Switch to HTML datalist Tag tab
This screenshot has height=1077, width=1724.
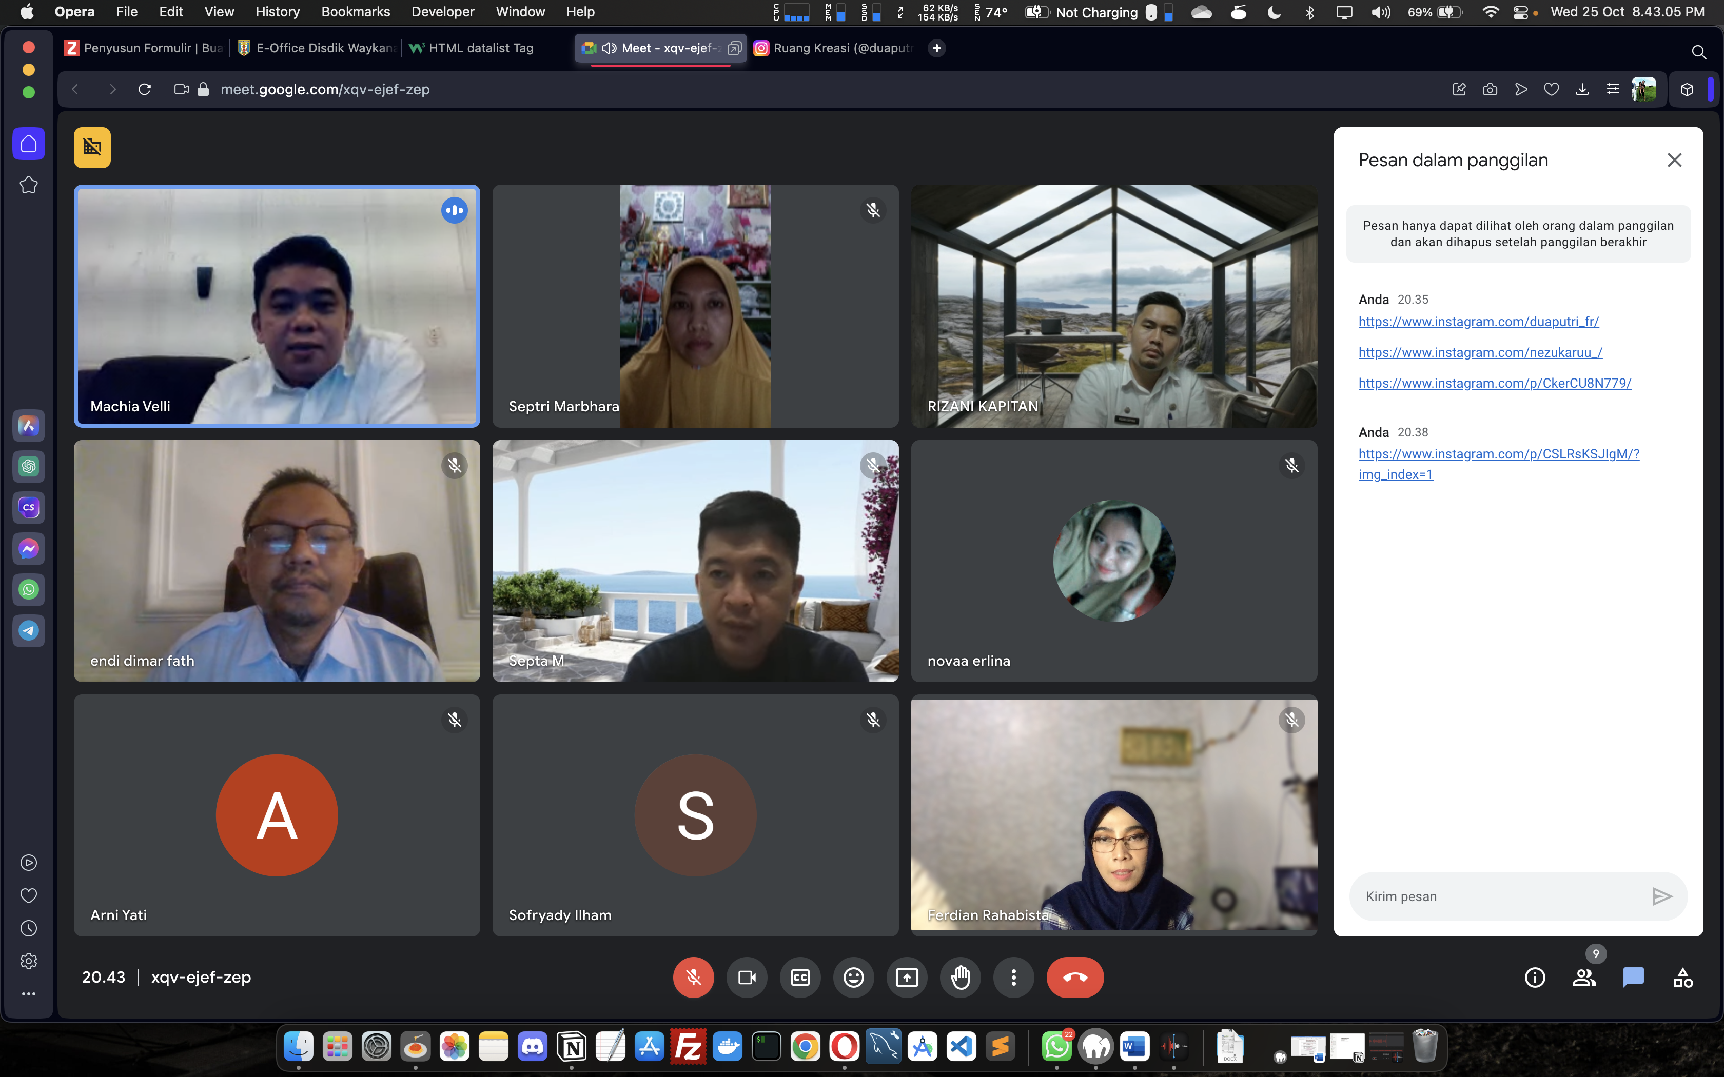480,48
